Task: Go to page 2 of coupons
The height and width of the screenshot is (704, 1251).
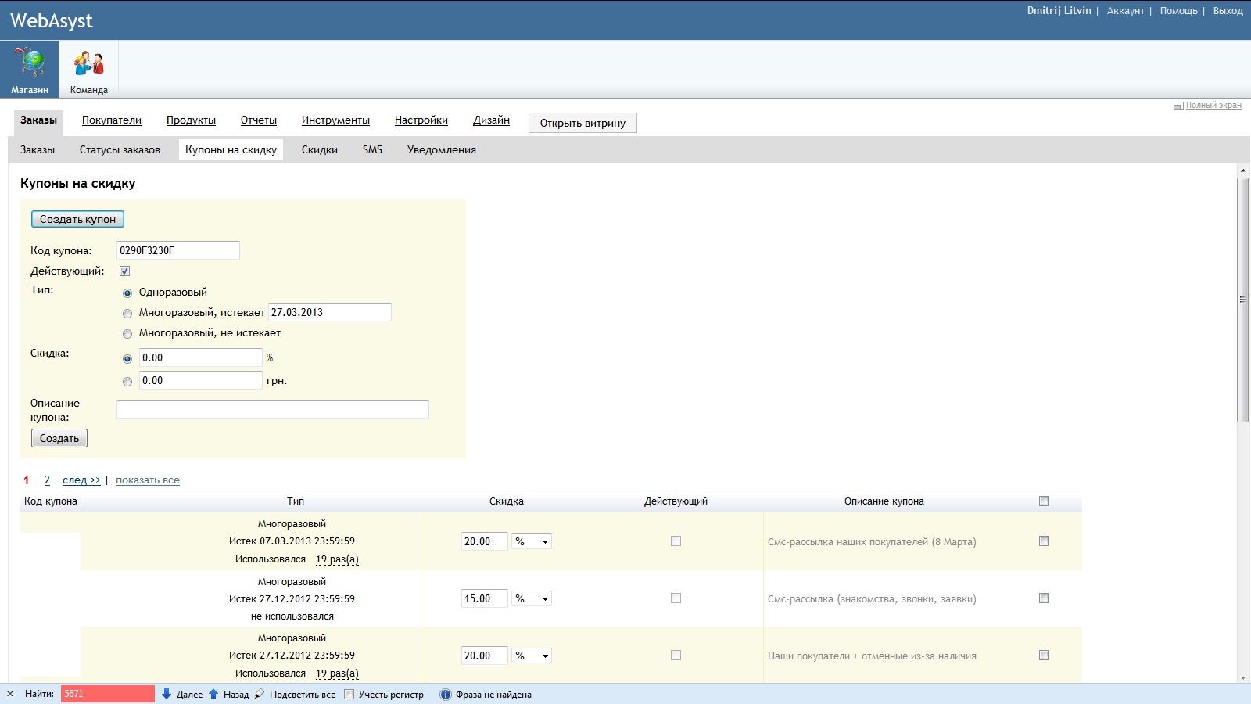Action: (x=47, y=480)
